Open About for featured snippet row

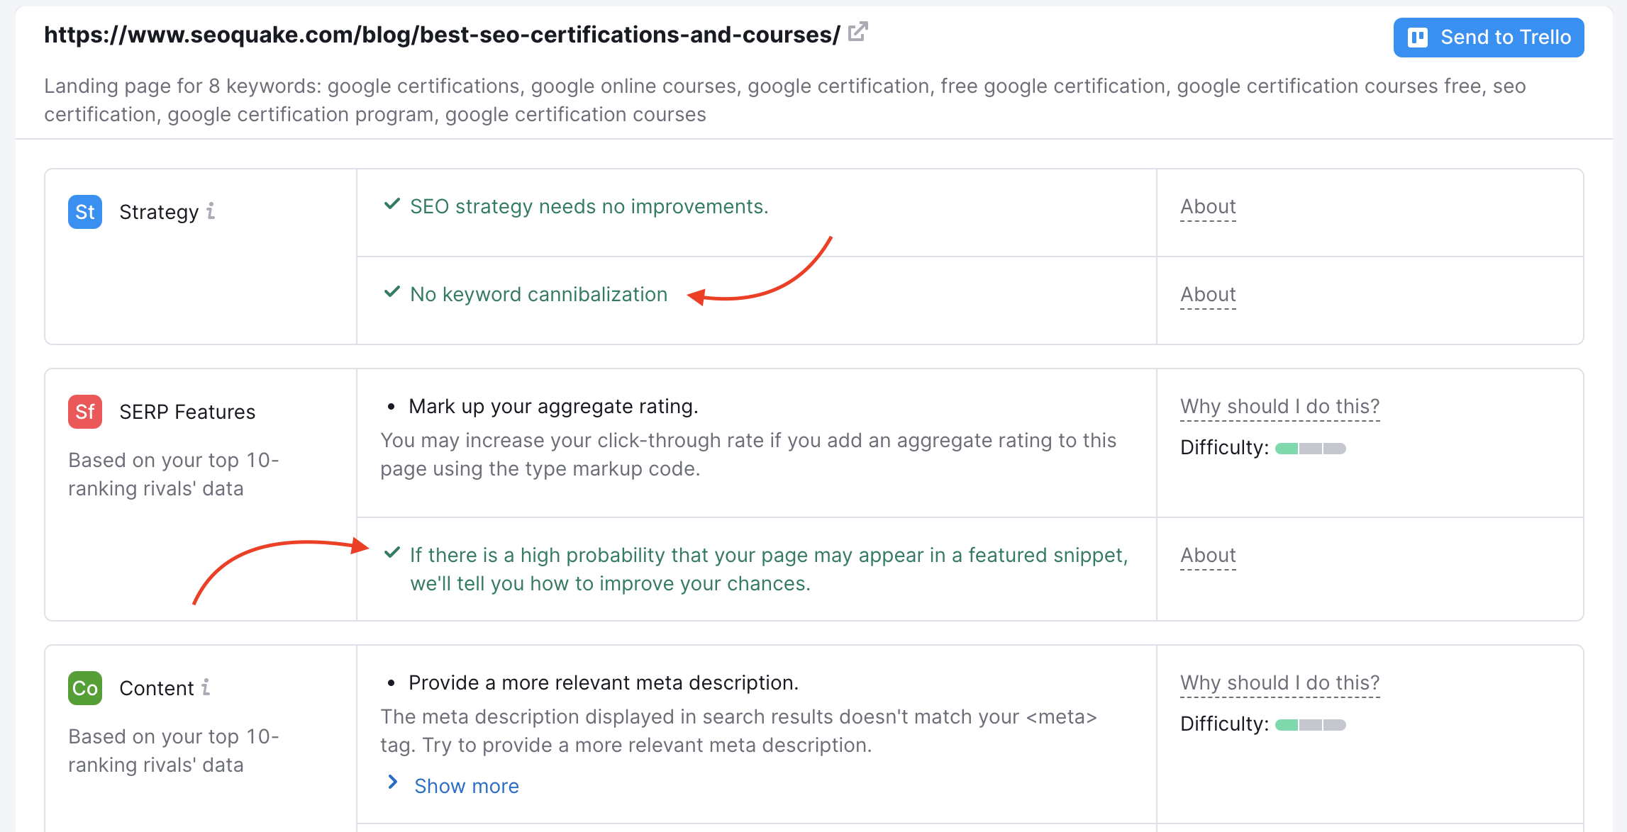1208,556
